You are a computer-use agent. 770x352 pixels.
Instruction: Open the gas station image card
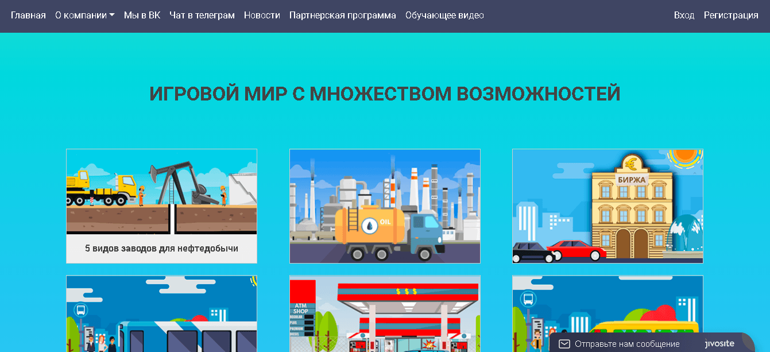click(x=385, y=314)
